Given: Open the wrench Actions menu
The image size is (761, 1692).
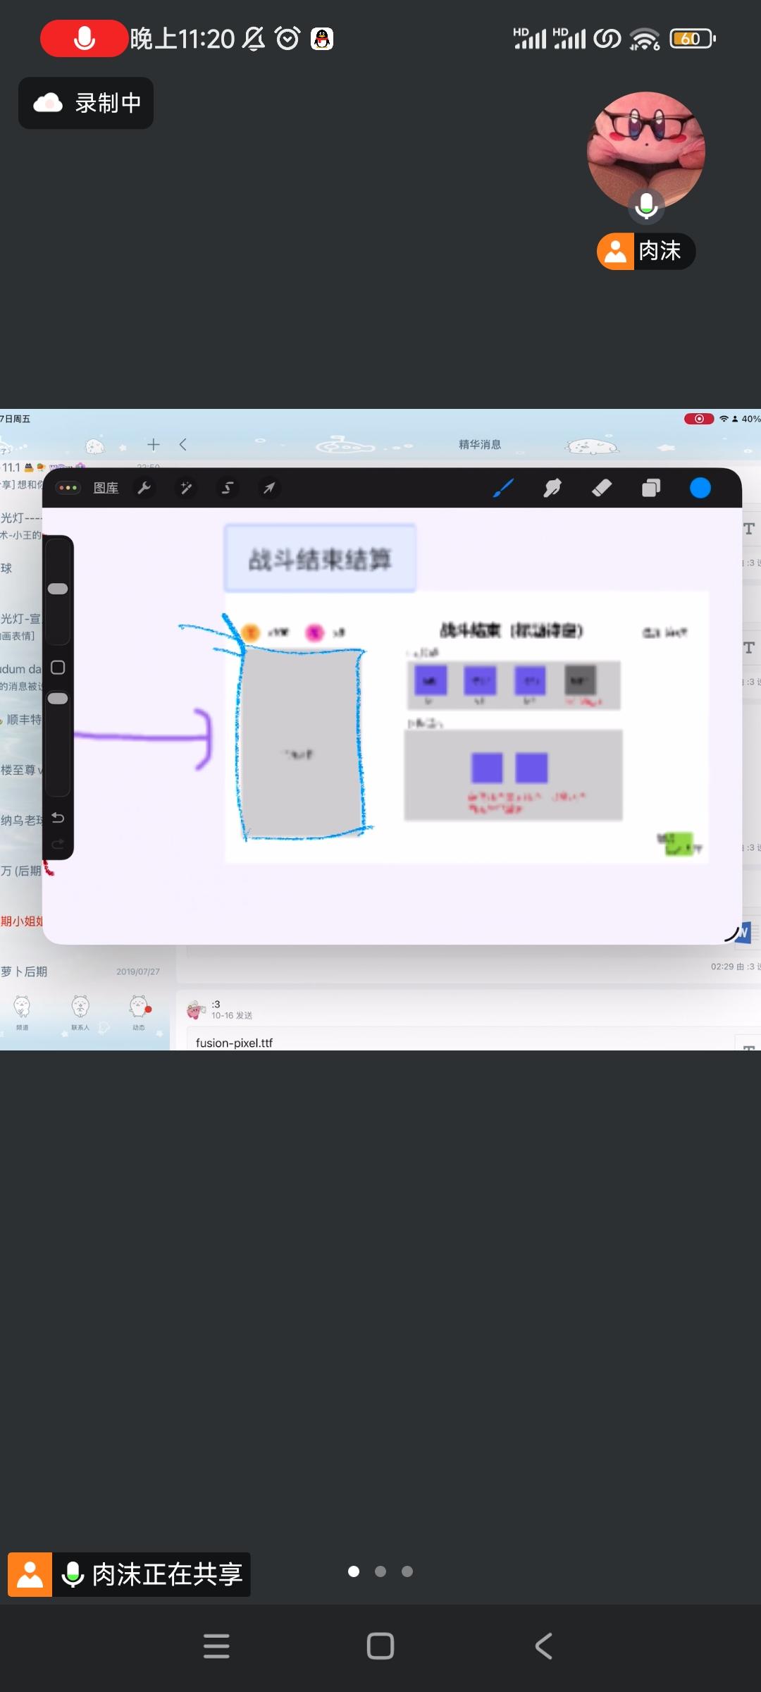Looking at the screenshot, I should (144, 488).
